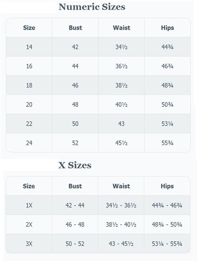This screenshot has width=202, height=262.
Task: Click the Numeric Sizes heading
Action: (x=92, y=7)
